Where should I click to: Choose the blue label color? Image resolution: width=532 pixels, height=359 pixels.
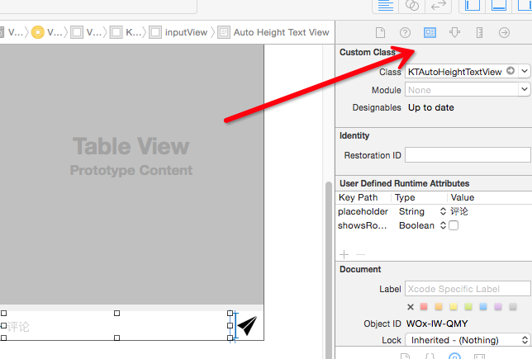click(483, 307)
